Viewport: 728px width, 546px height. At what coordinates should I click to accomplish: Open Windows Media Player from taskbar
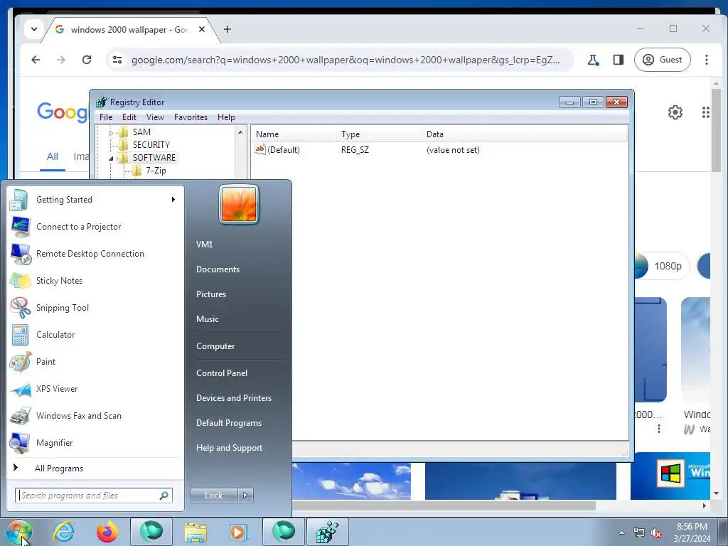click(239, 532)
